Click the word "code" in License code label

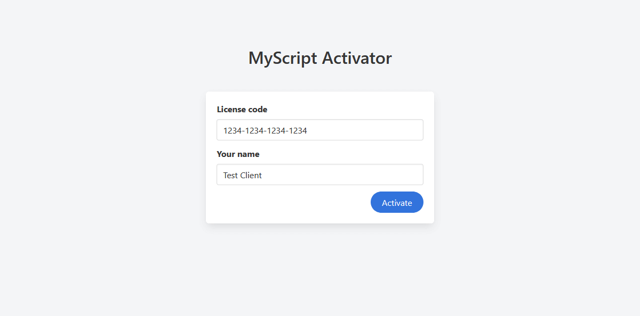pyautogui.click(x=257, y=110)
